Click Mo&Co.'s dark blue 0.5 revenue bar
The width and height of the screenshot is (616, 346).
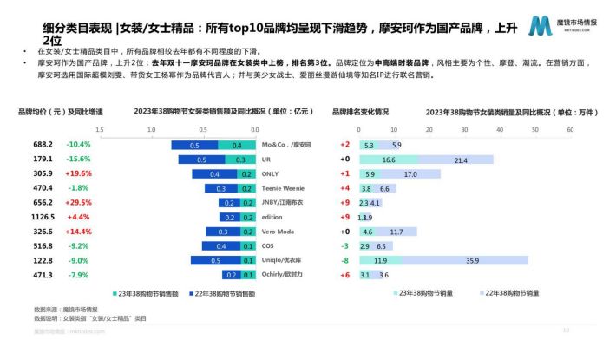194,146
